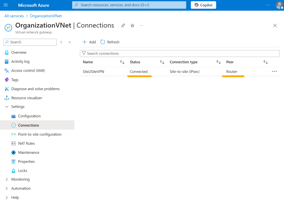
Task: Click the Site-to-site (IPsec) cell
Action: 184,72
